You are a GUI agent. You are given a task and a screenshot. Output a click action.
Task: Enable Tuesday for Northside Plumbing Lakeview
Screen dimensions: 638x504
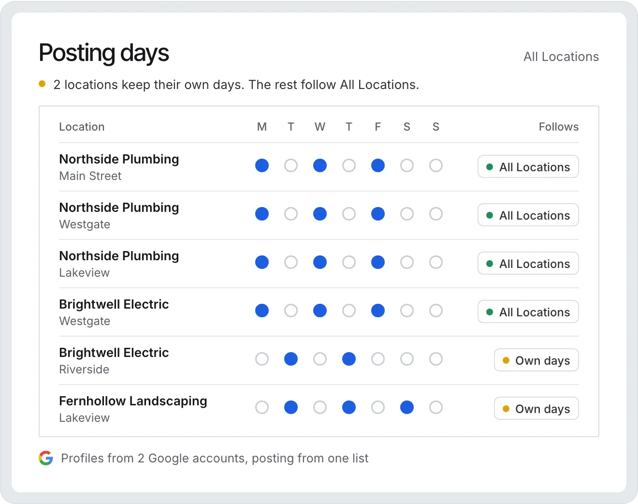click(291, 262)
